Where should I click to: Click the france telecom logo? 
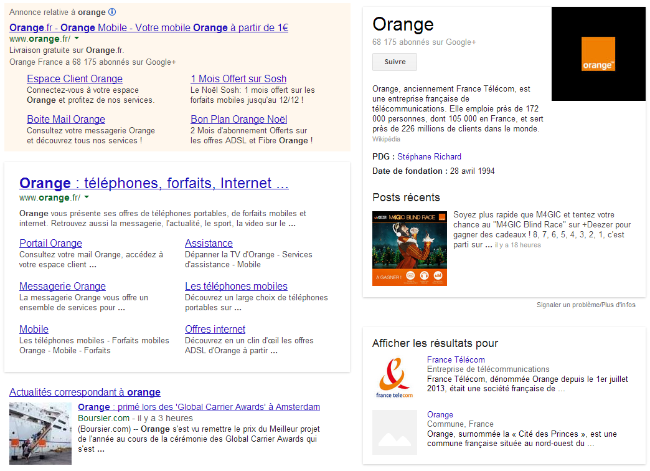(395, 378)
